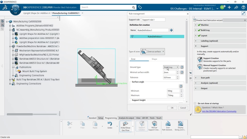The image size is (247, 139).
Task: Click the Cut tool
Action: click(x=70, y=125)
